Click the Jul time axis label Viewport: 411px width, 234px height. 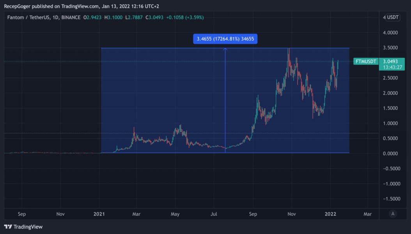point(214,214)
